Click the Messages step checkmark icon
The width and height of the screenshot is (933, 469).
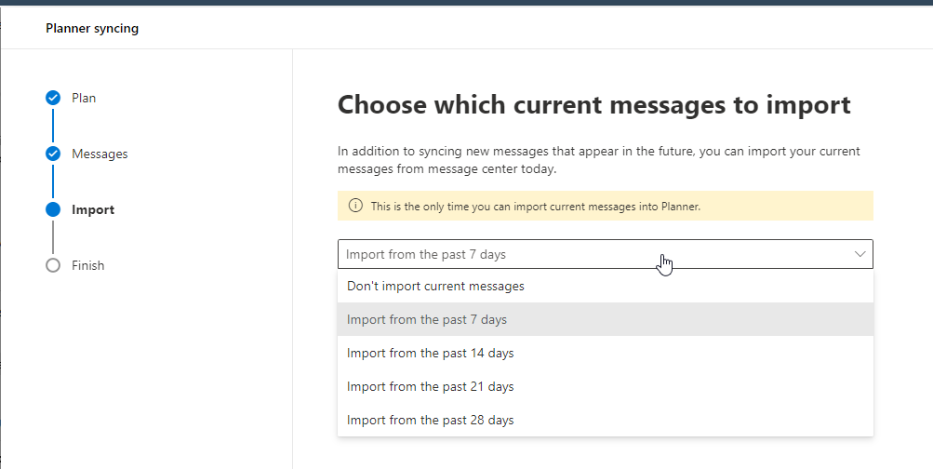coord(53,154)
